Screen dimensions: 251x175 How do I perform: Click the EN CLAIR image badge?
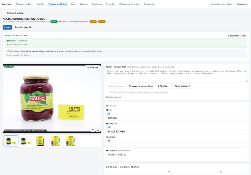(x=9, y=66)
